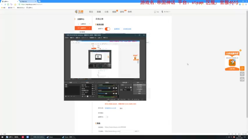Click 停止推流 button in OBS controls

click(x=139, y=85)
